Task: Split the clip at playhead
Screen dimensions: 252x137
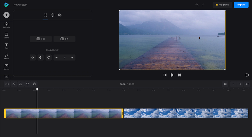Action: [7, 84]
